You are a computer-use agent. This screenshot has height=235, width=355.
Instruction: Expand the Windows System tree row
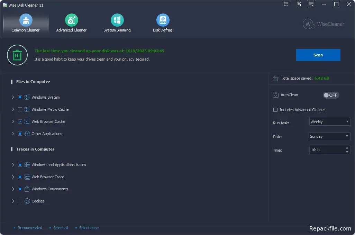click(x=13, y=97)
